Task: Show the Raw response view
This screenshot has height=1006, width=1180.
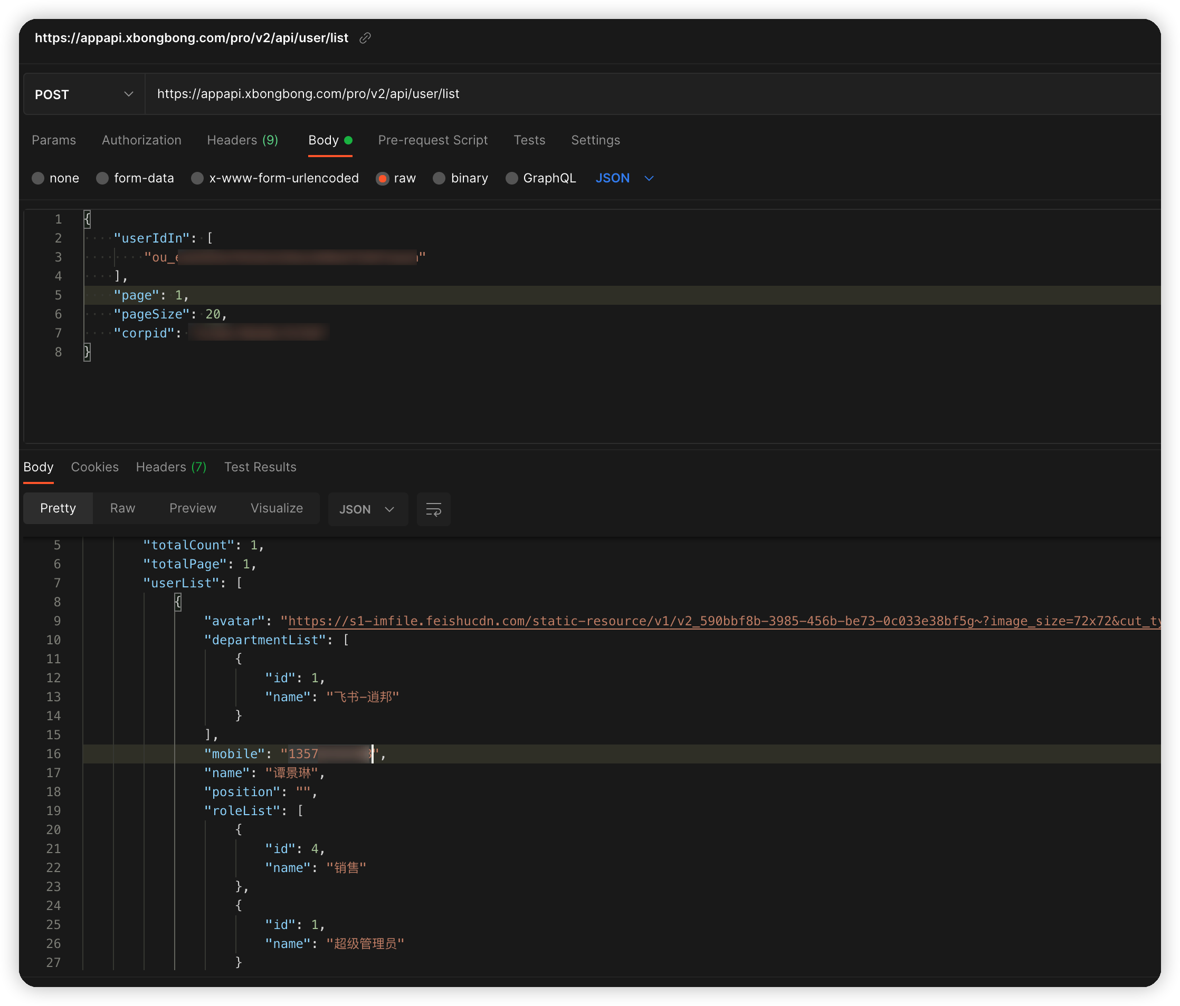Action: point(122,508)
